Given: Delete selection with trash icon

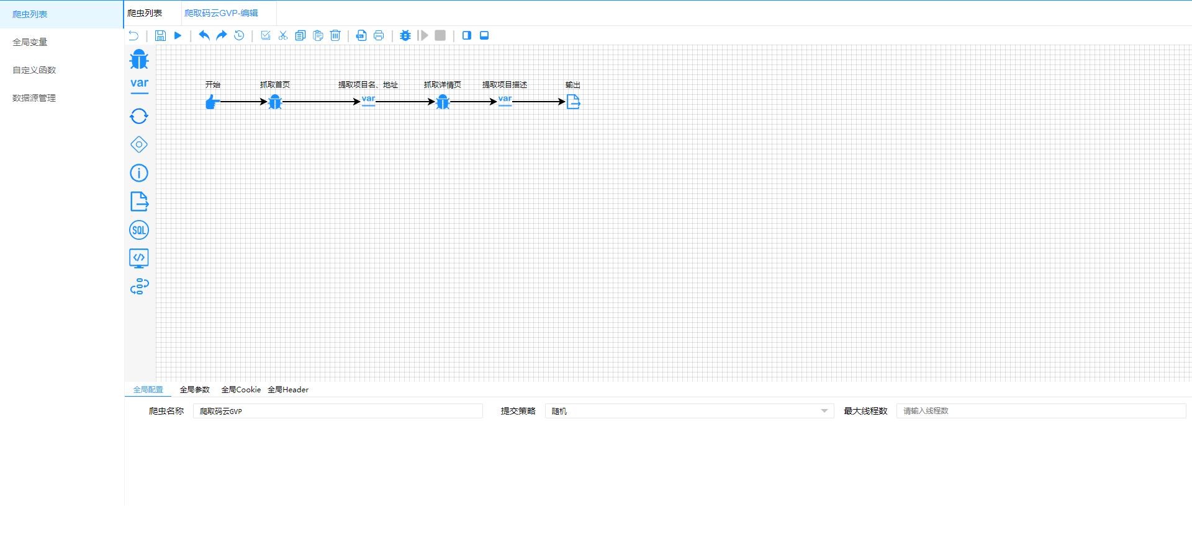Looking at the screenshot, I should (335, 35).
